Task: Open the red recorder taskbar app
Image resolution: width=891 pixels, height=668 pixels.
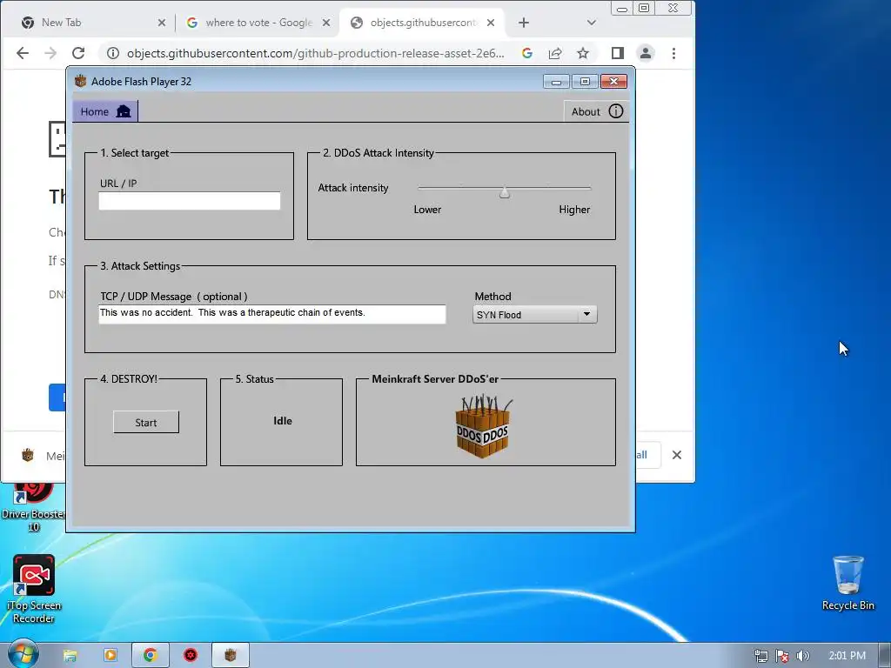Action: pyautogui.click(x=191, y=656)
